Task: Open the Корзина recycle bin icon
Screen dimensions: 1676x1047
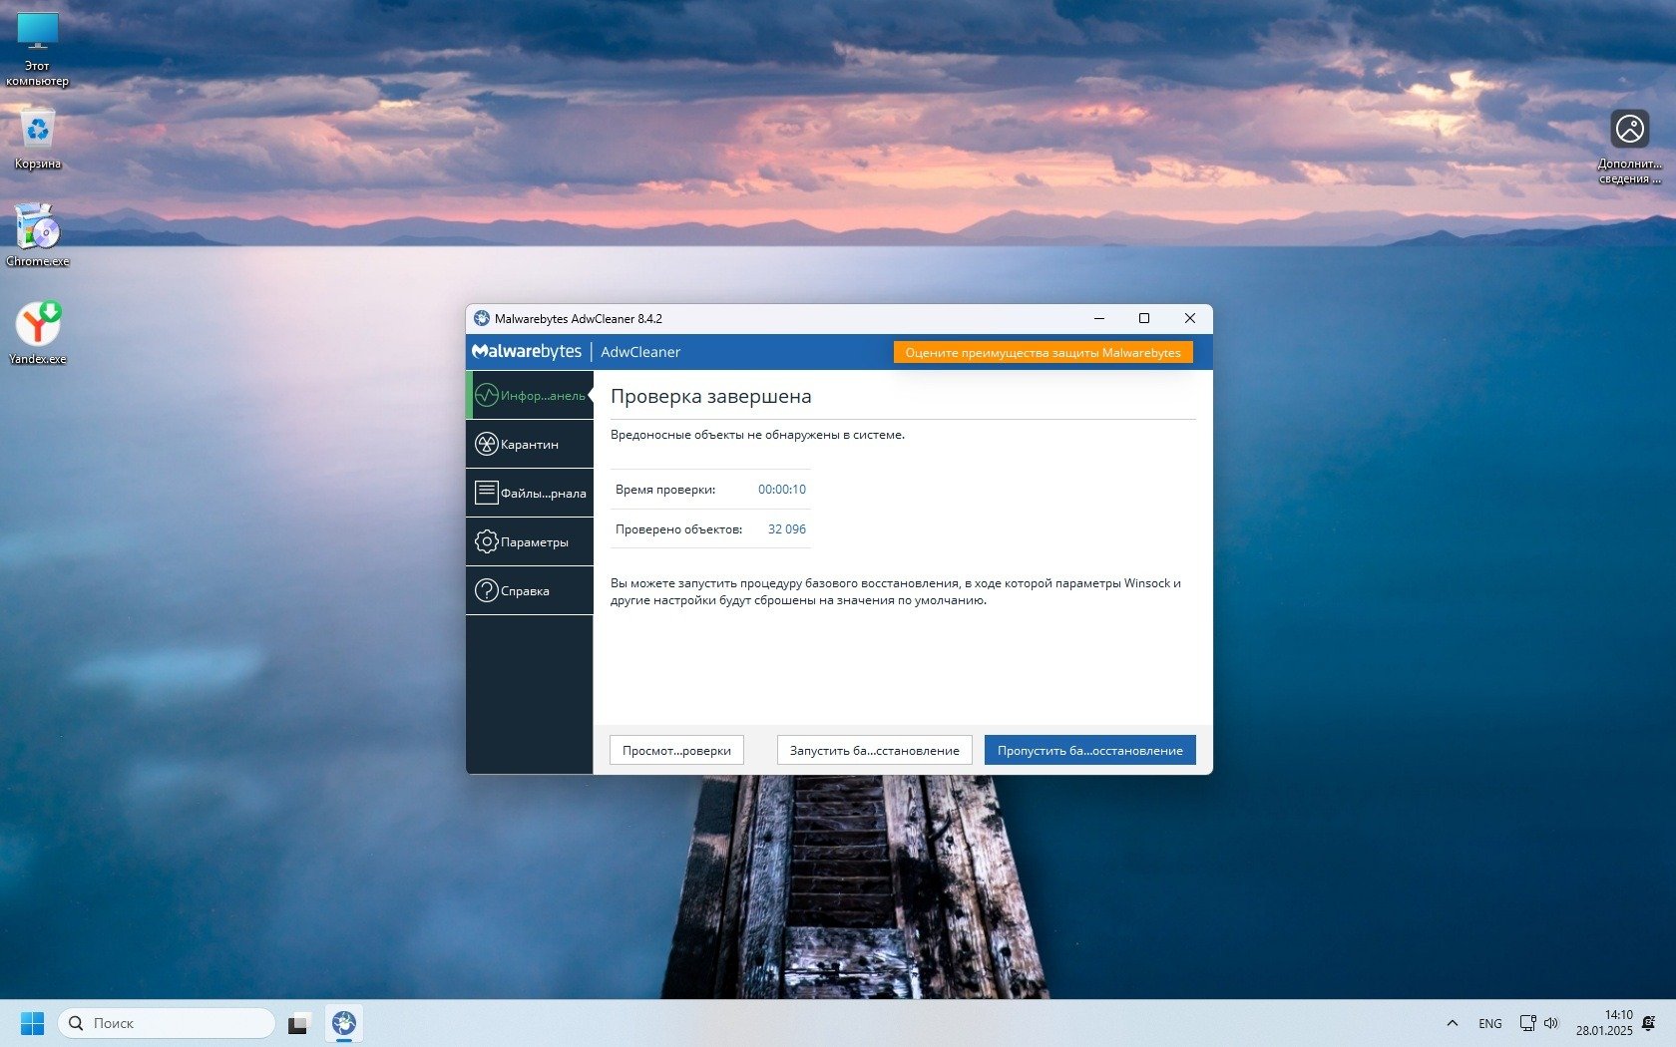Action: [x=38, y=137]
